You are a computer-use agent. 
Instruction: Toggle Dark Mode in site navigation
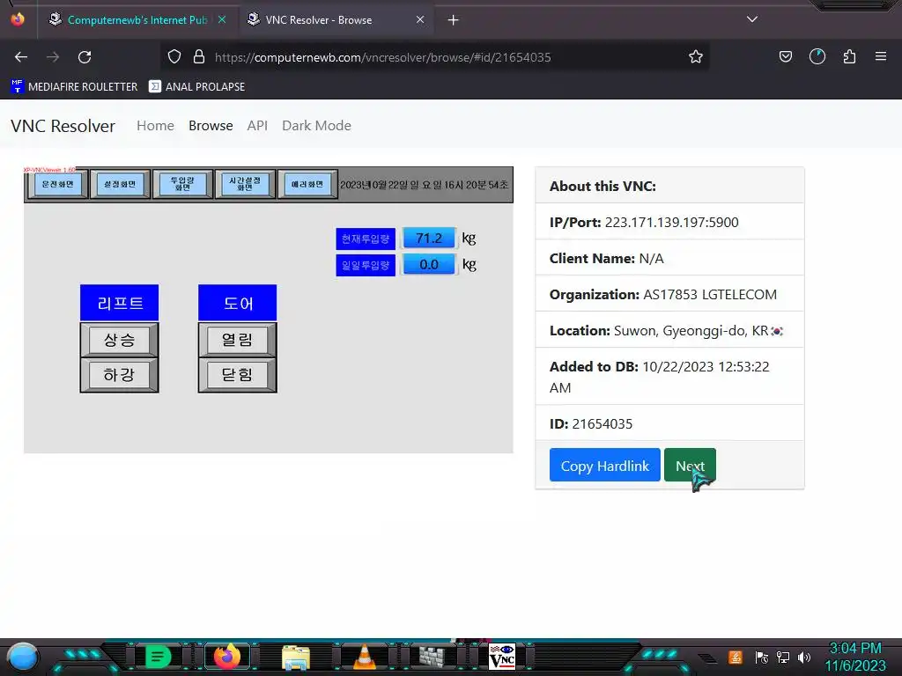(316, 125)
